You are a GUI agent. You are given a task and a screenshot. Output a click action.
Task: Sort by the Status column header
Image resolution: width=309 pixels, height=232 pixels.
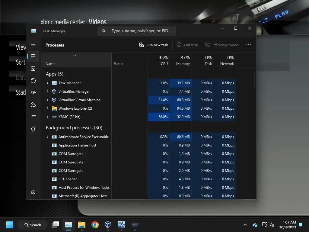point(129,60)
